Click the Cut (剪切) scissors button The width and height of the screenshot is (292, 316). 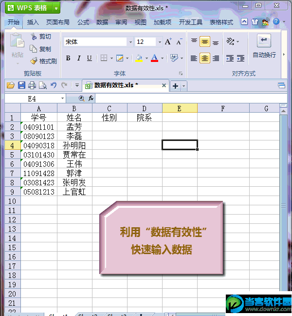pyautogui.click(x=41, y=37)
